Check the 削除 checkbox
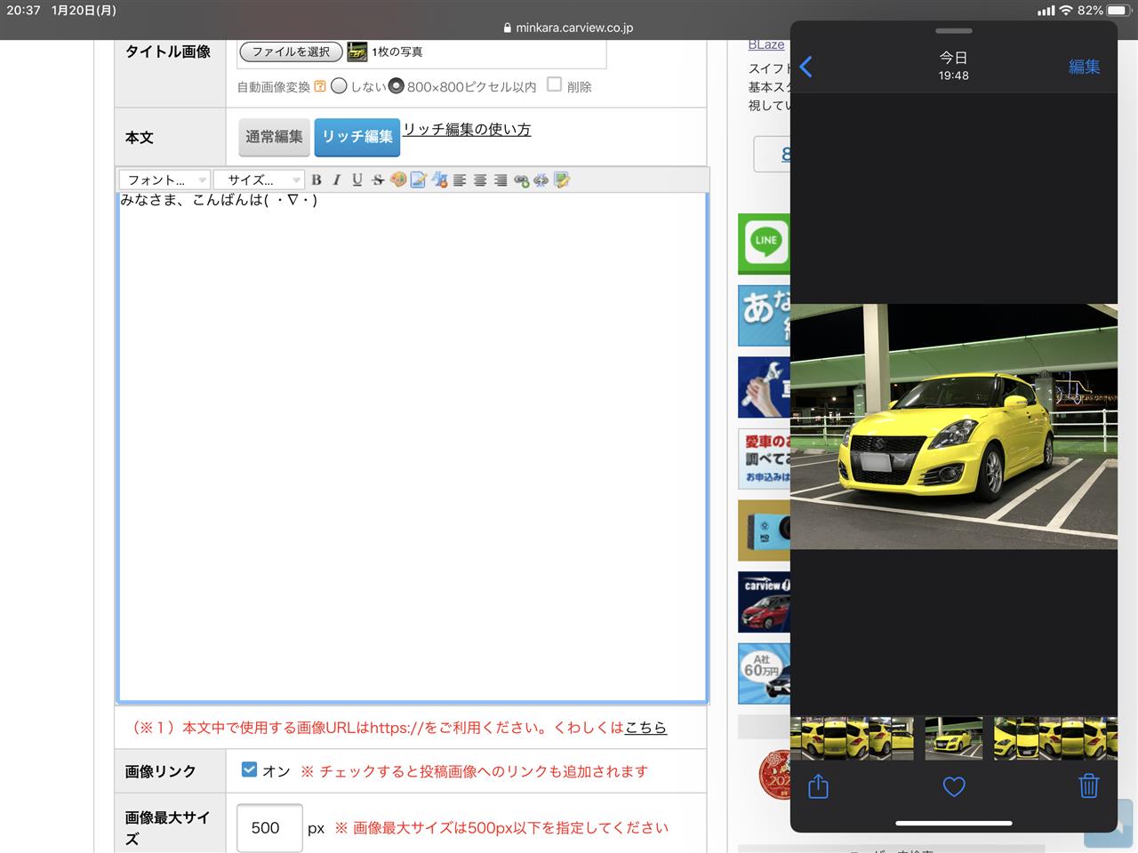 pos(554,84)
